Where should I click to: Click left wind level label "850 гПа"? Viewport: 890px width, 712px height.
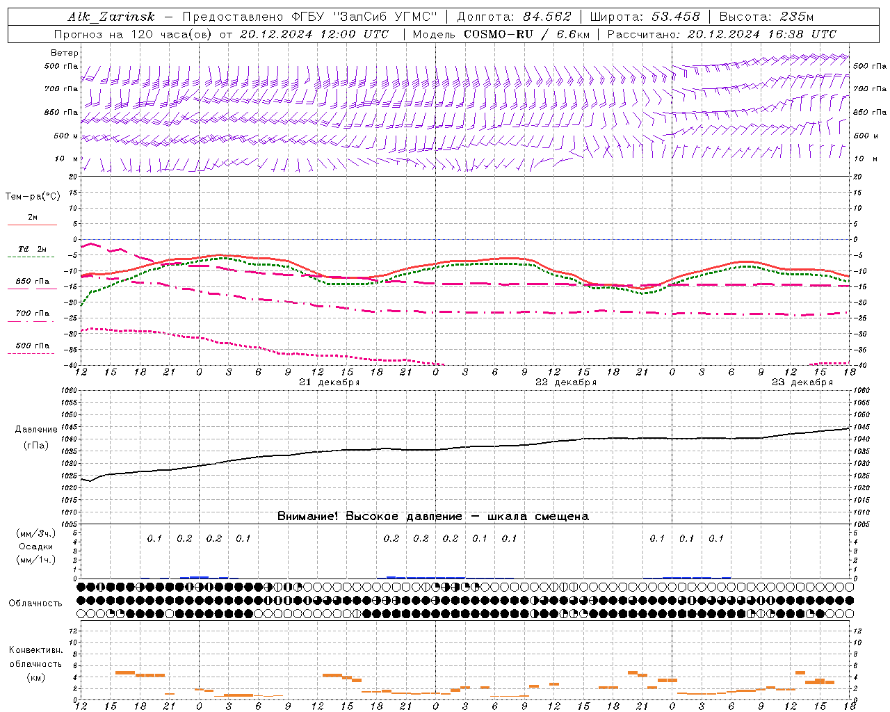(61, 112)
